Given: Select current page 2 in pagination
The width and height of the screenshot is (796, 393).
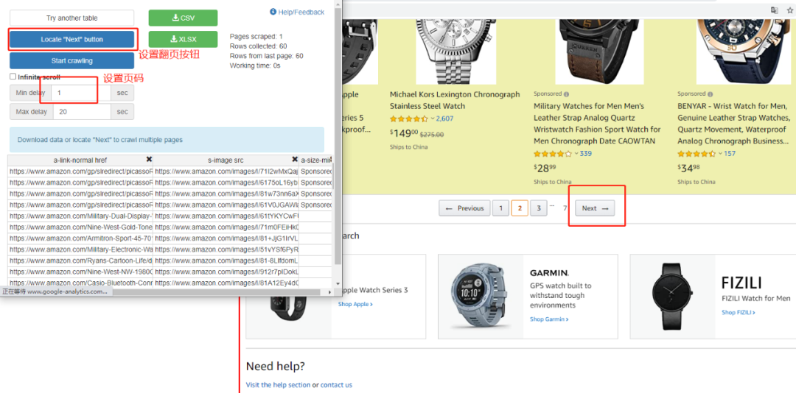Looking at the screenshot, I should click(x=520, y=208).
